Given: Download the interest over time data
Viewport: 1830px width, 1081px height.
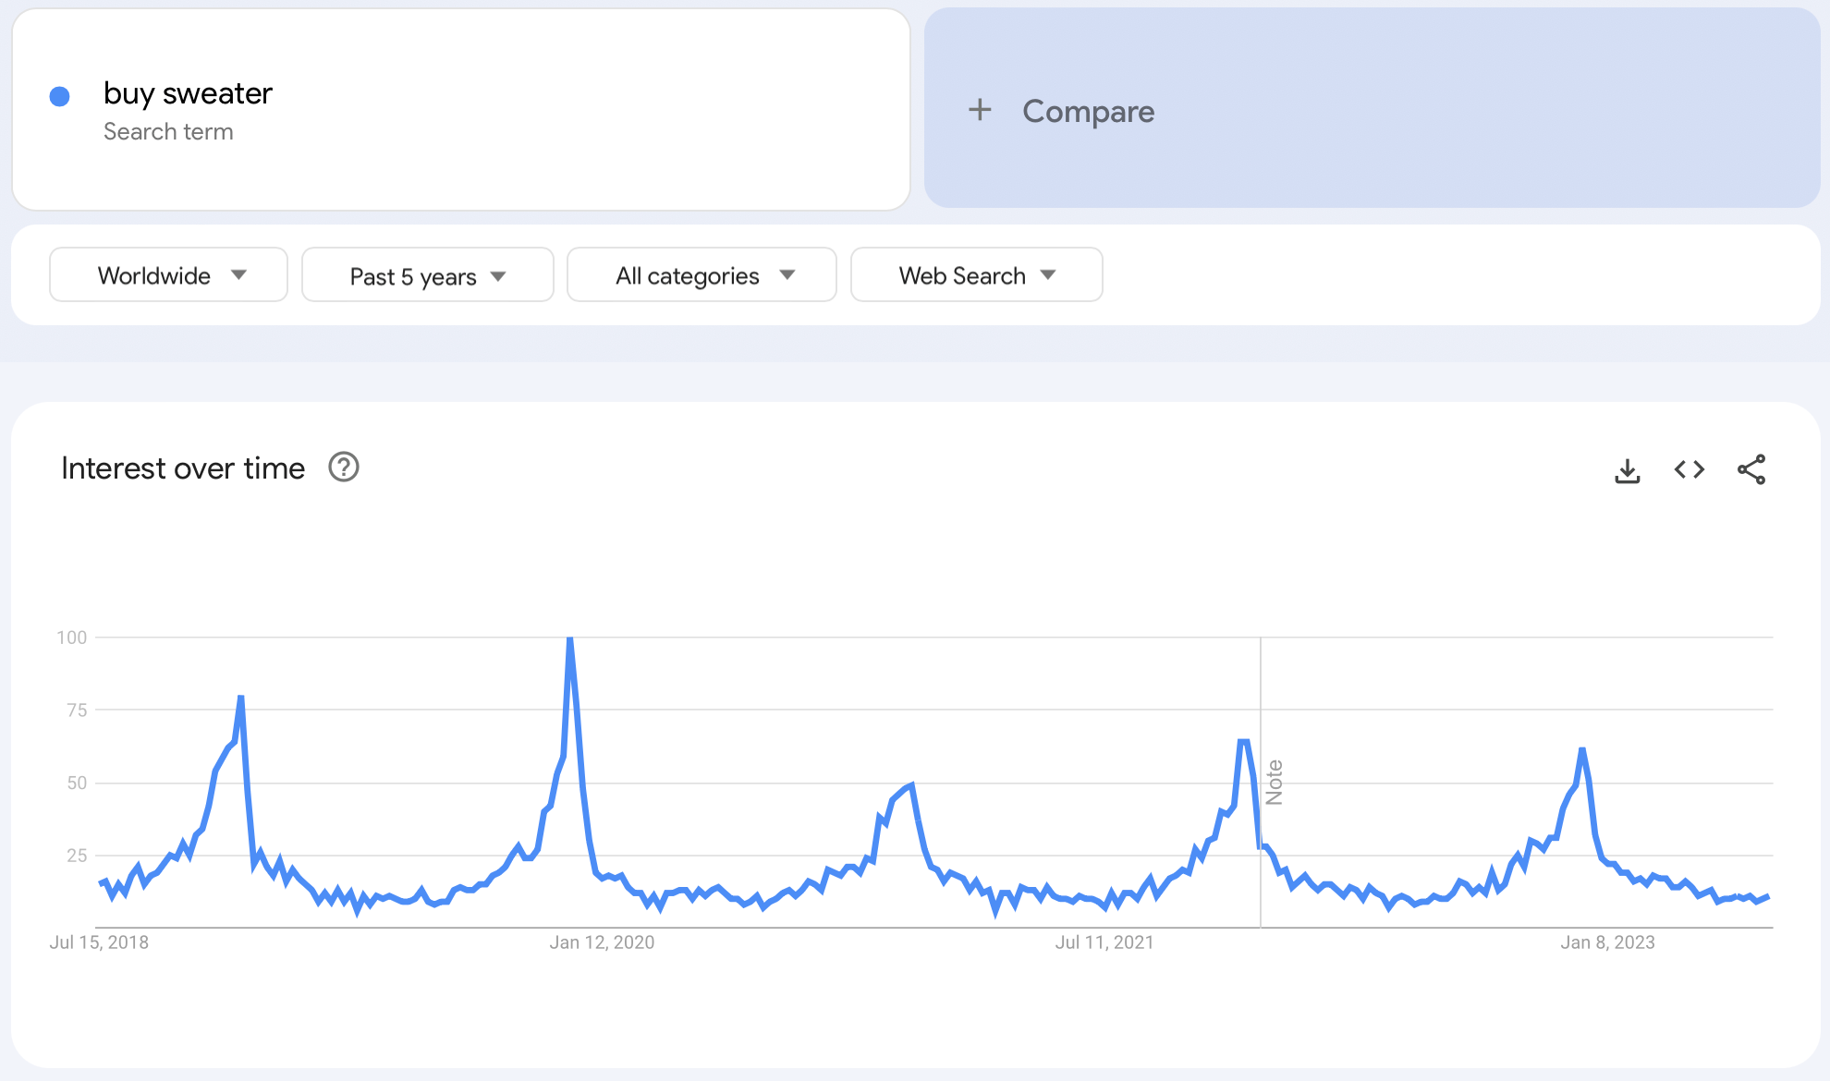Looking at the screenshot, I should (1627, 470).
